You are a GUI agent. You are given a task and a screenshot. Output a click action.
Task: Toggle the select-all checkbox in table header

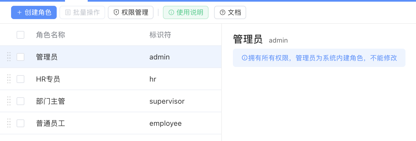20,35
